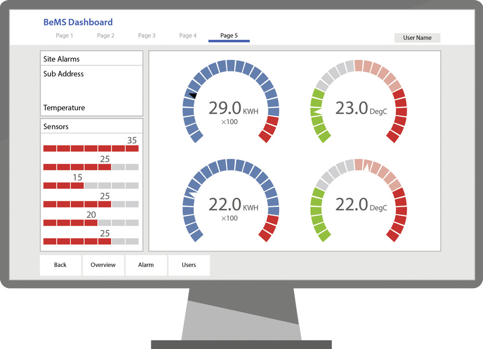Click the black pointer on the 29.0 KWH gauge
The width and height of the screenshot is (483, 349).
(x=193, y=96)
